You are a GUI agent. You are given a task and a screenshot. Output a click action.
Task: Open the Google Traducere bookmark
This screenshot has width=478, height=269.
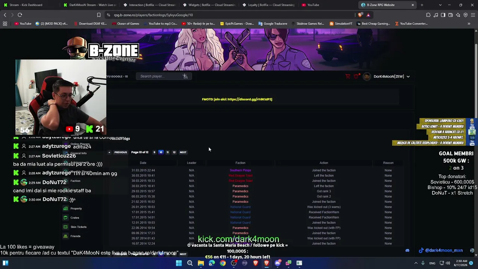pos(273,24)
